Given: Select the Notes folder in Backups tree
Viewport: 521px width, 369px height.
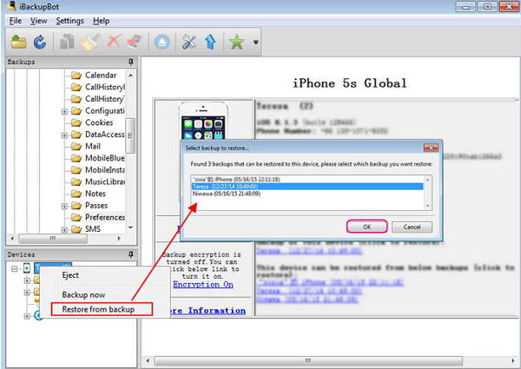Looking at the screenshot, I should pyautogui.click(x=96, y=194).
